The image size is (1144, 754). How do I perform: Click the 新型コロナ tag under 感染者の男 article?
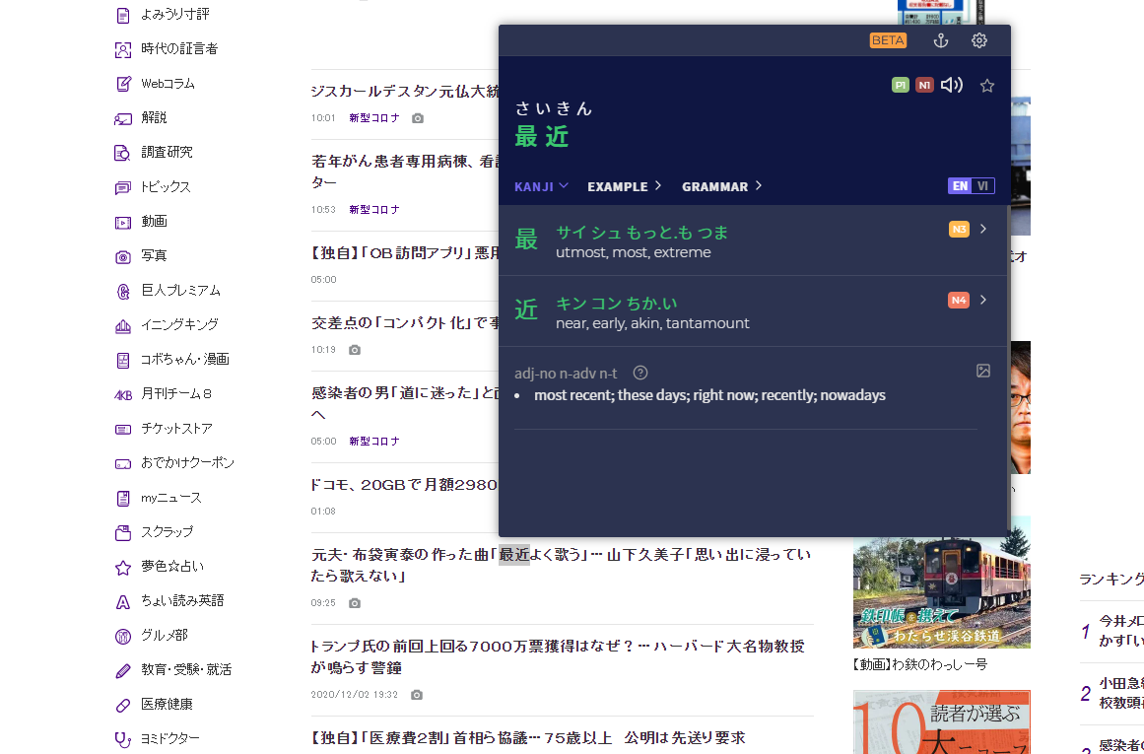374,442
